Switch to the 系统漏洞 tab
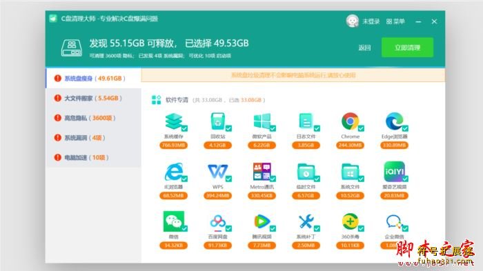Image resolution: width=483 pixels, height=271 pixels. tap(93, 138)
